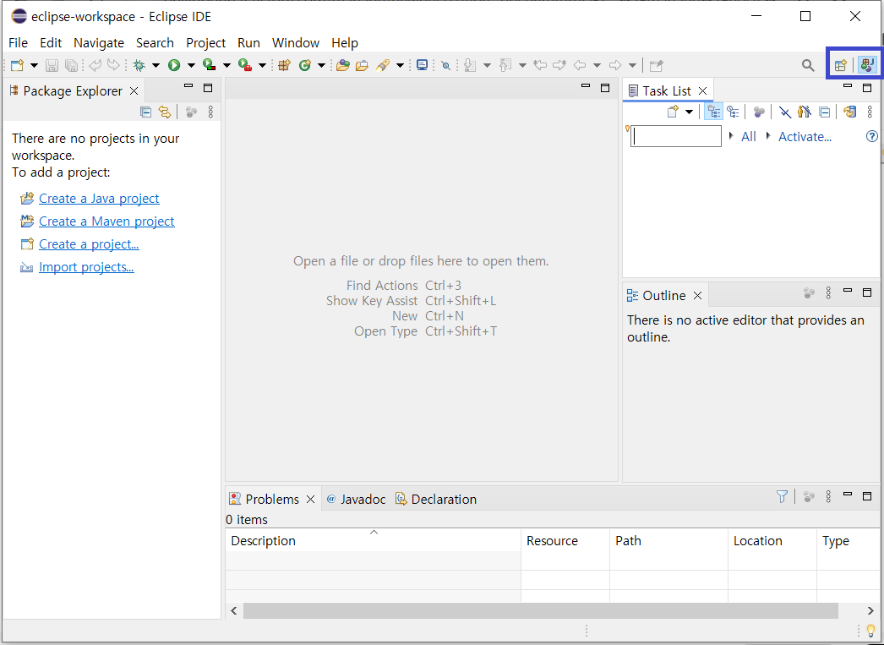The image size is (884, 645).
Task: Open the File menu
Action: coord(18,43)
